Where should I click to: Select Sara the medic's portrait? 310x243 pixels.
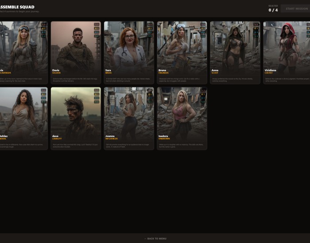coord(129,48)
